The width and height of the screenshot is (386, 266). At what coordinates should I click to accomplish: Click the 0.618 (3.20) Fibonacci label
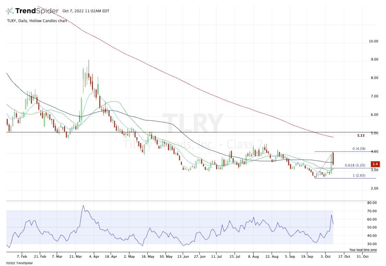click(x=356, y=165)
